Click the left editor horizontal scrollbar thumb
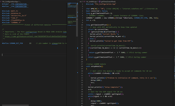 [x=15, y=105]
